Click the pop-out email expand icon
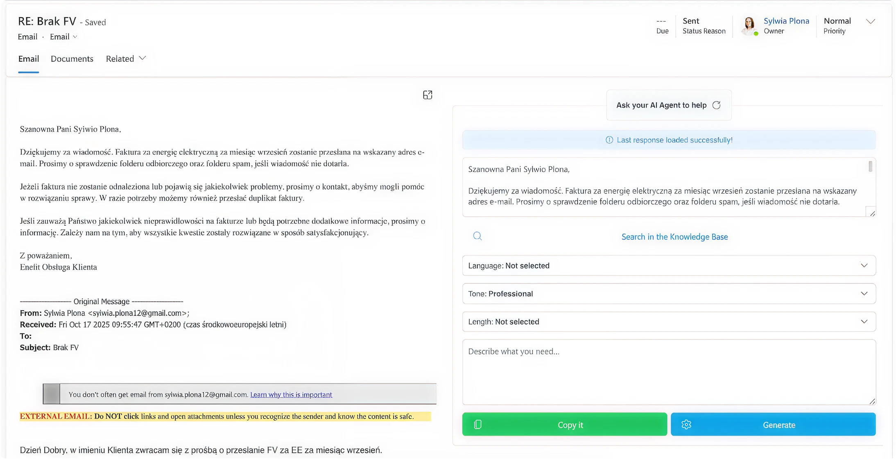896x459 pixels. tap(428, 95)
